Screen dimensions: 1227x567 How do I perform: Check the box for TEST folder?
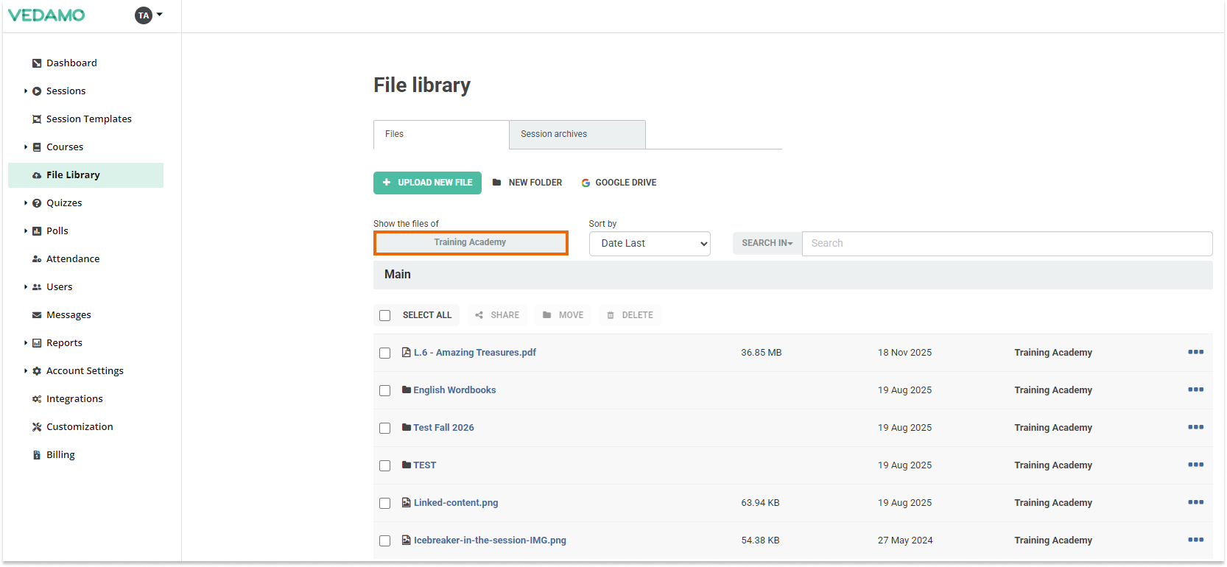[x=384, y=465]
